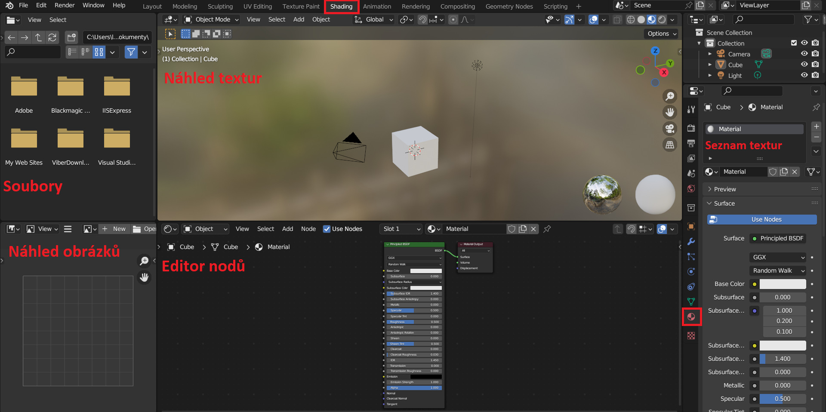
Task: Open the Object properties tab
Action: click(x=691, y=227)
